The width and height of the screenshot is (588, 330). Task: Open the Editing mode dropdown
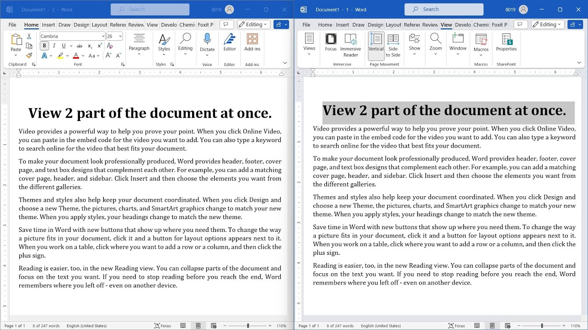[253, 24]
